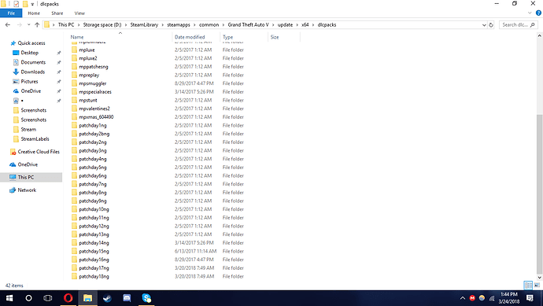Select 'update' breadcrumb segment
This screenshot has width=543, height=306.
tap(285, 25)
